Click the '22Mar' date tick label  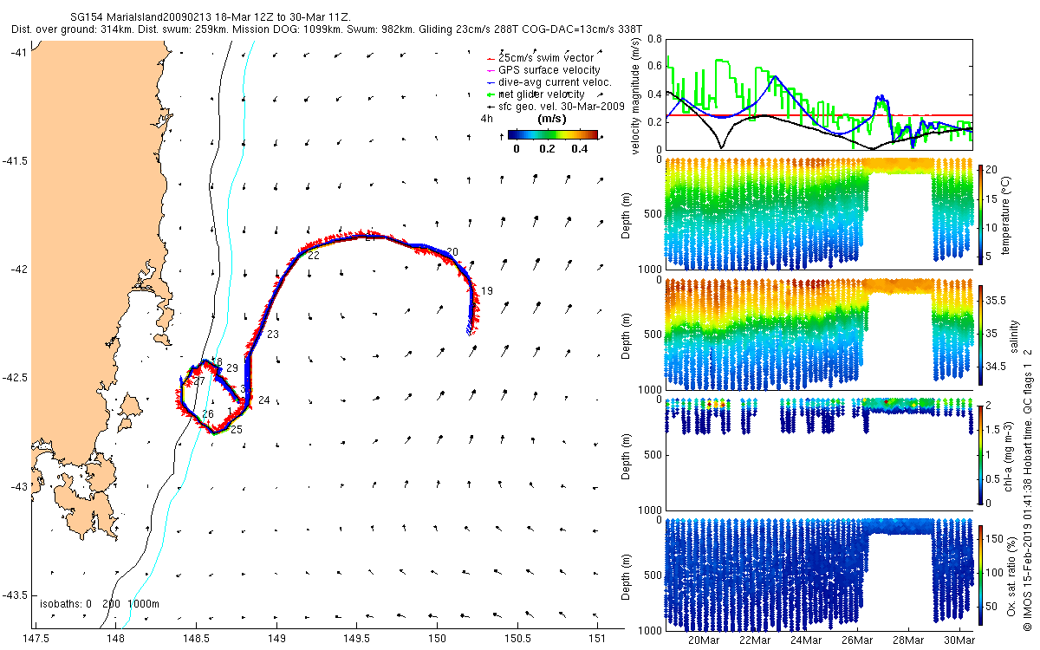click(x=755, y=640)
